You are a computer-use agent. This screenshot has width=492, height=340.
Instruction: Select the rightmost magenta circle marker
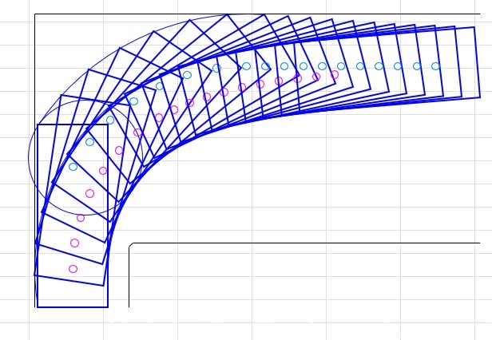335,75
